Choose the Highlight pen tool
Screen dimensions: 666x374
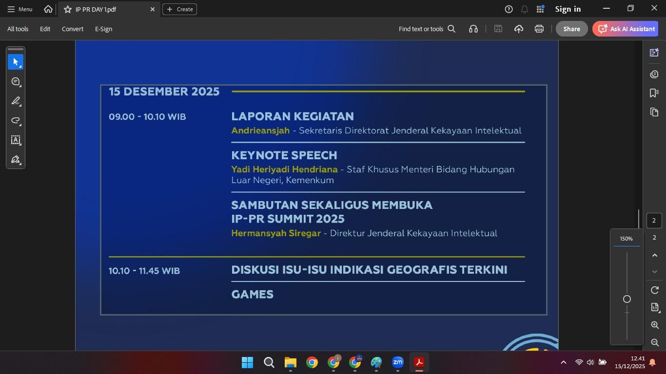point(16,101)
